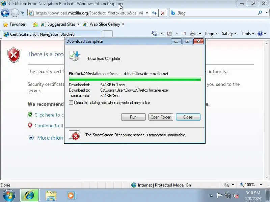Click the taskbar clock 3:10 PM
Image resolution: width=270 pixels, height=202 pixels.
(x=253, y=193)
